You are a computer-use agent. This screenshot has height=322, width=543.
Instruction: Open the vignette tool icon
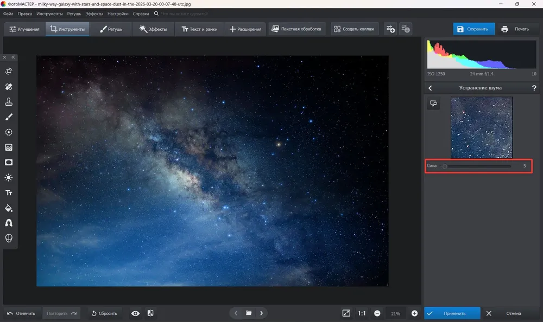point(9,163)
